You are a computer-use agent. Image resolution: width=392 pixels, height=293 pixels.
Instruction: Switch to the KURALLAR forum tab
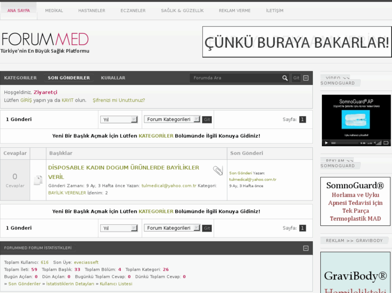click(x=113, y=78)
